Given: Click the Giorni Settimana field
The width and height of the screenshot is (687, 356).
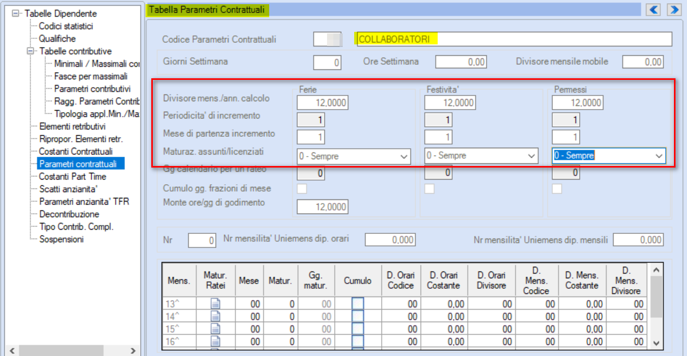Looking at the screenshot, I should tap(328, 63).
